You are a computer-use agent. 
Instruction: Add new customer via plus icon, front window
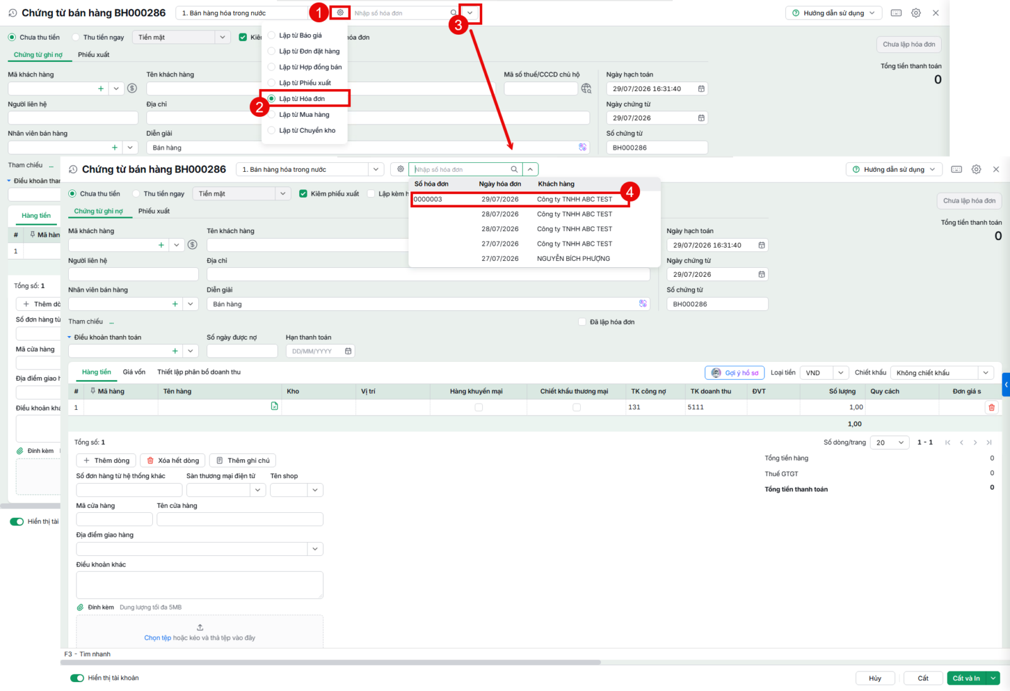pos(162,245)
